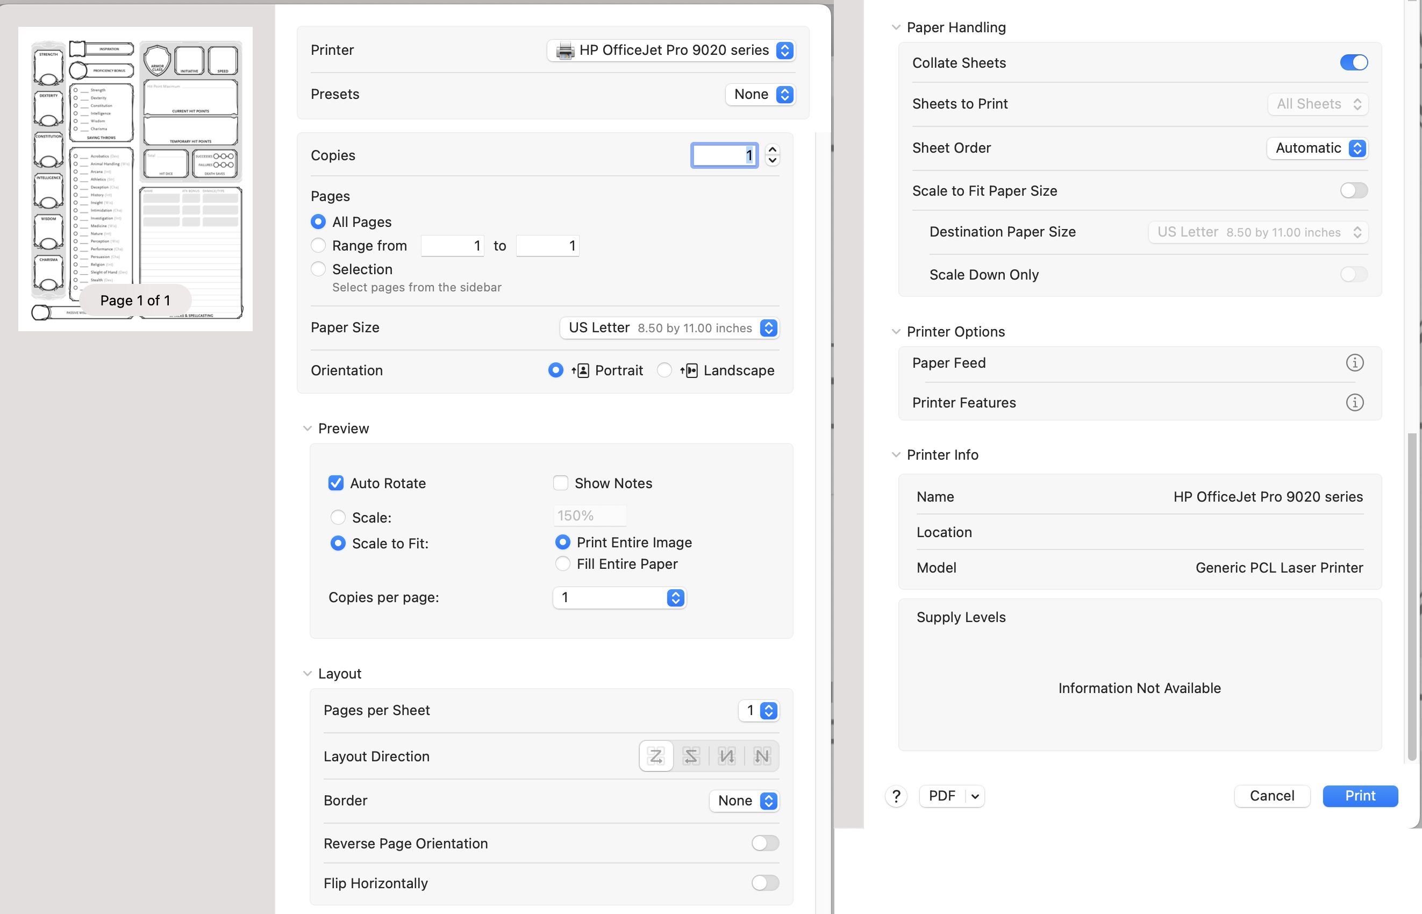Collapse the Paper Handling section

(896, 27)
